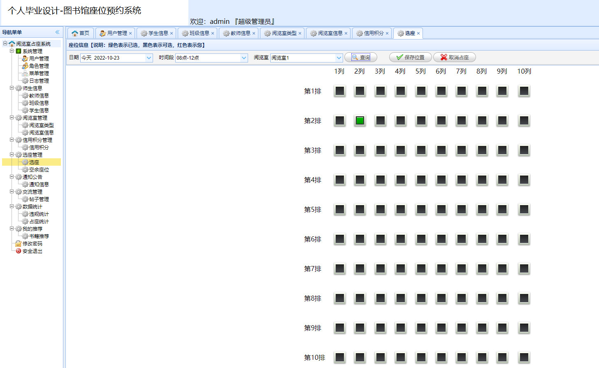
Task: Click the gear icon beside 日志管理
Action: (25, 81)
